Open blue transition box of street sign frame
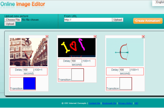 pos(30,83)
